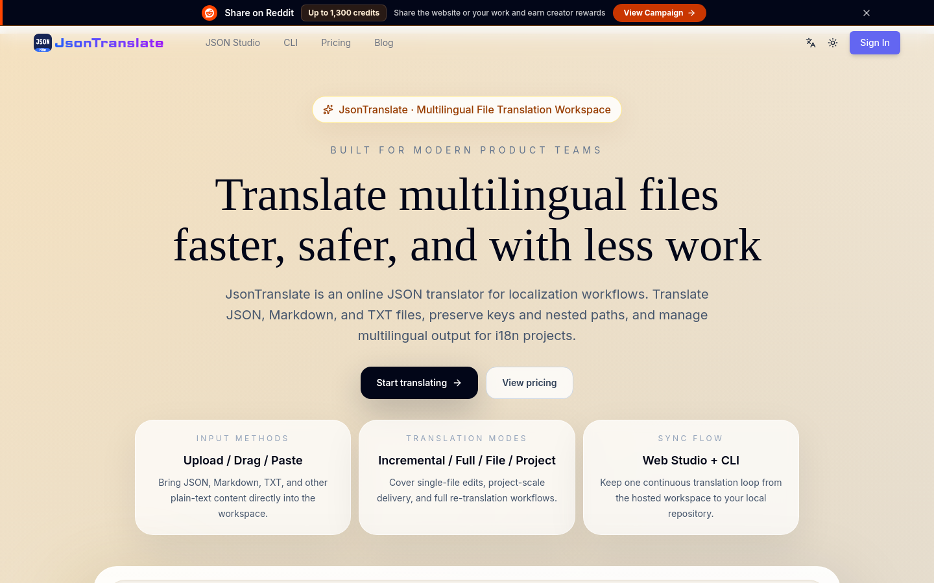Screen dimensions: 934x583
Task: Click the 'Incremental / Full / File / Project' heading
Action: click(467, 461)
